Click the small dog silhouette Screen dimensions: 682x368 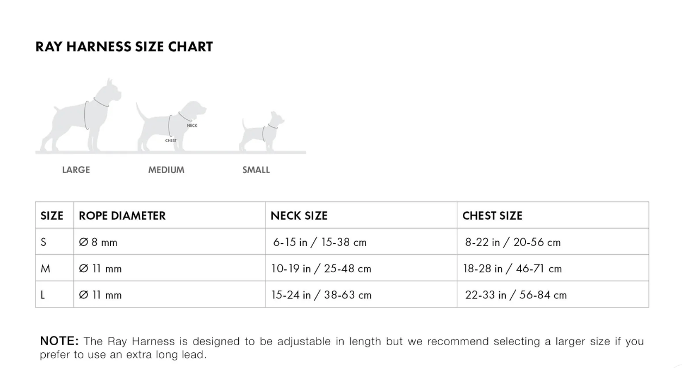click(262, 132)
